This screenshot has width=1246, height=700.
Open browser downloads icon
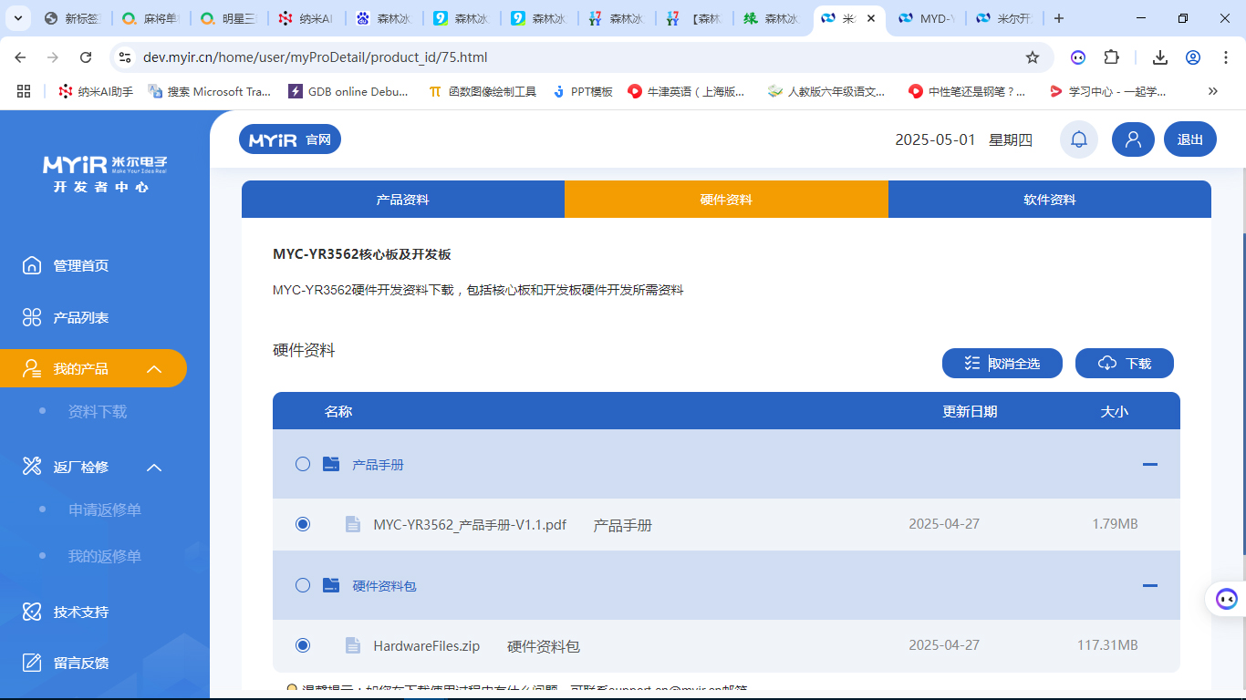point(1160,57)
